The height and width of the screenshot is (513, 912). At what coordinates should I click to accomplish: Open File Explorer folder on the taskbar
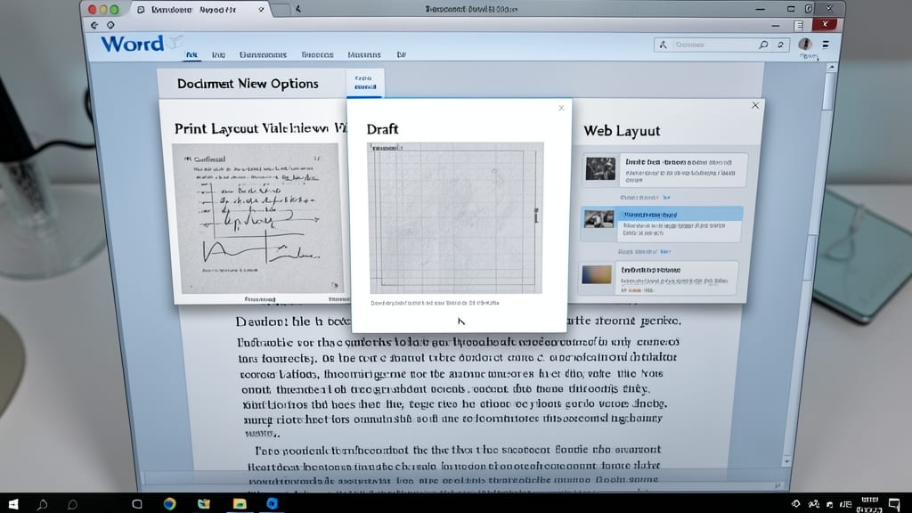[x=239, y=503]
